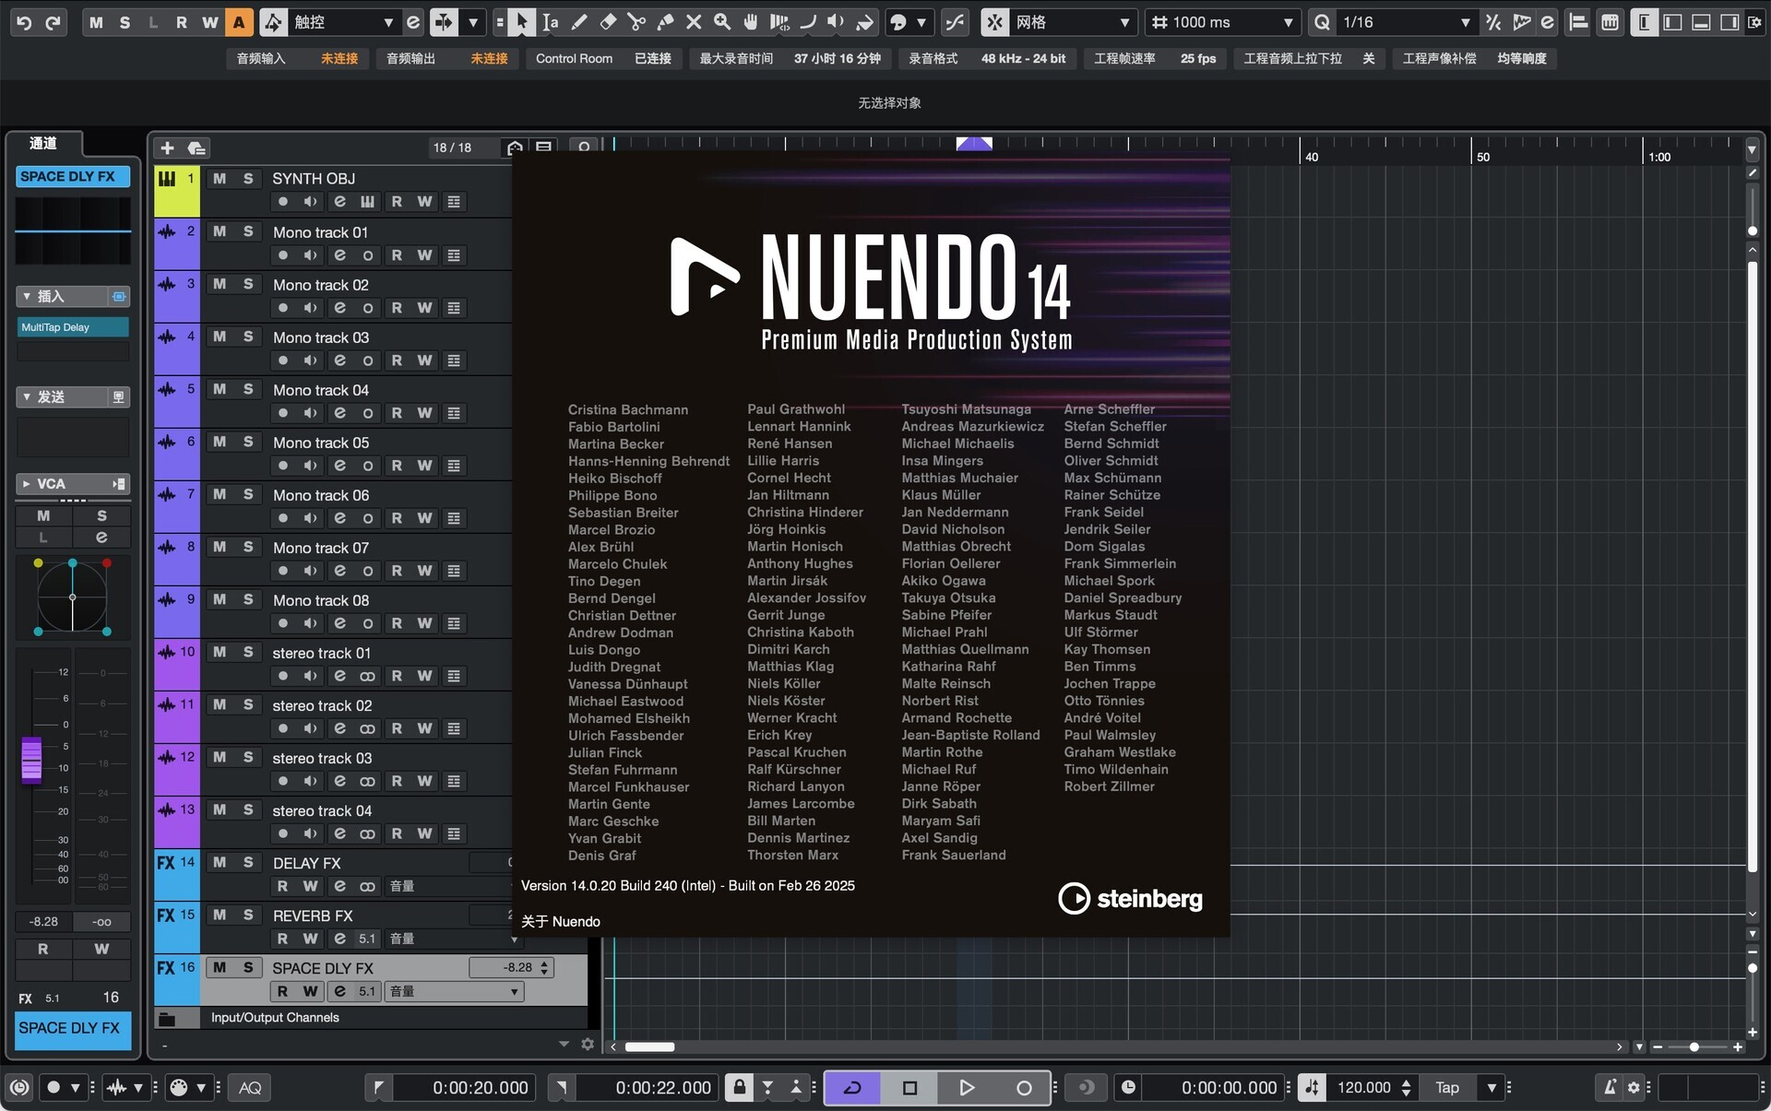Enable record arm on DELAY FX track
The height and width of the screenshot is (1111, 1771).
pyautogui.click(x=282, y=886)
